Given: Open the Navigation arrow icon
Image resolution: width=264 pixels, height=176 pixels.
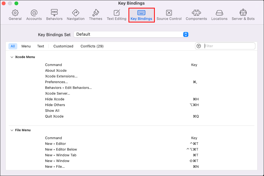Looking at the screenshot, I should 76,13.
